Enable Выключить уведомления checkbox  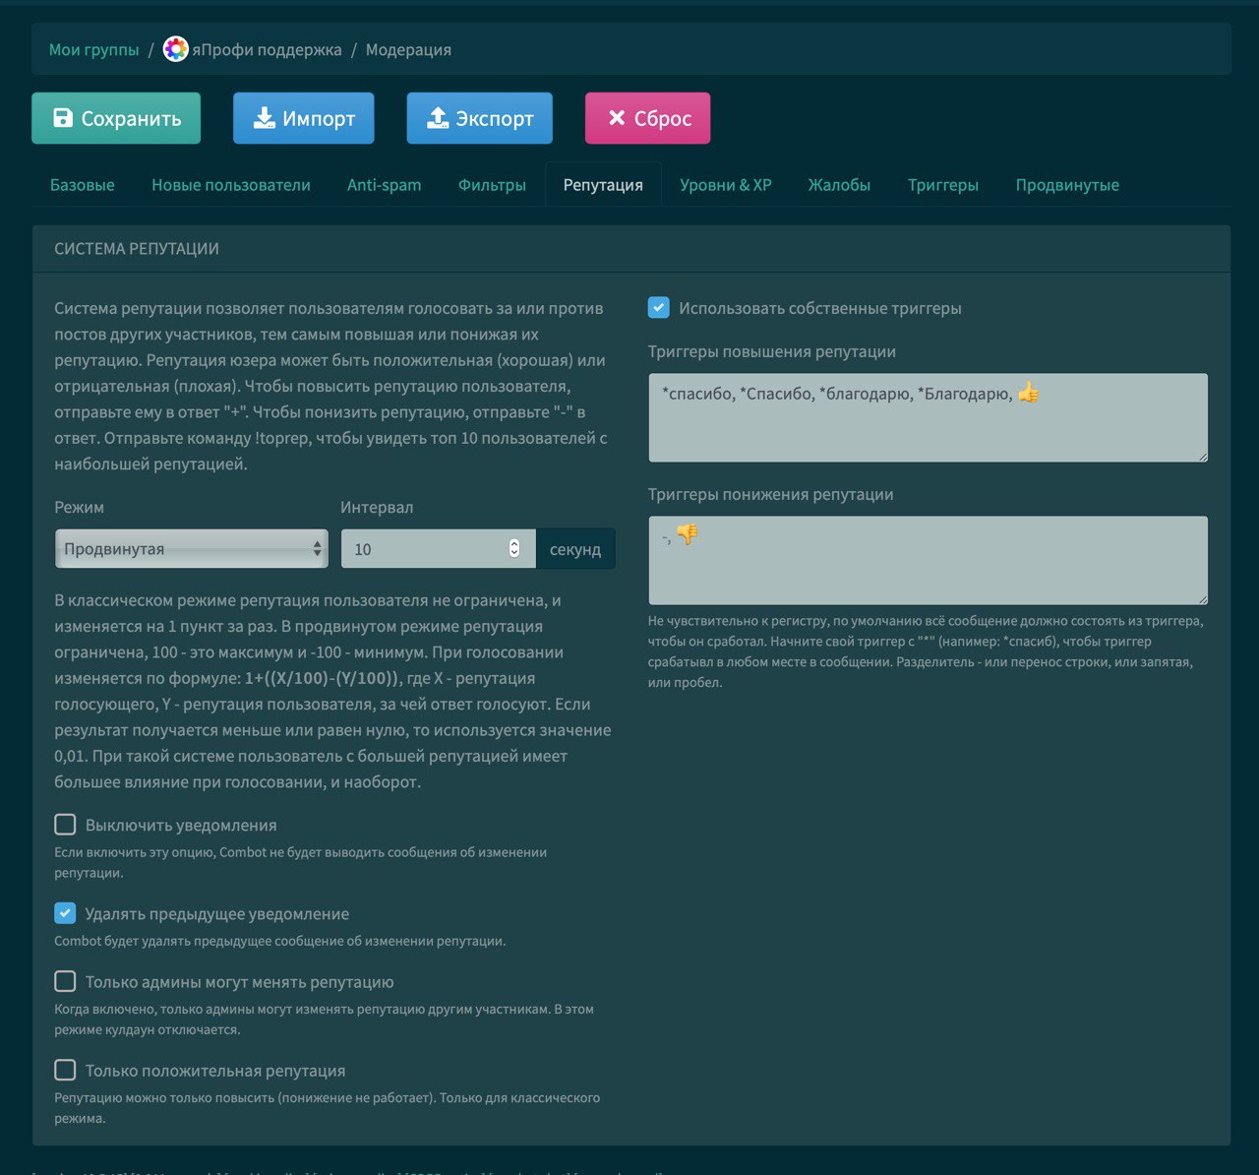tap(65, 825)
